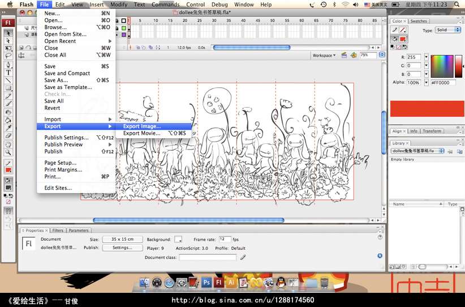Choose the Paint Bucket tool

click(8, 120)
